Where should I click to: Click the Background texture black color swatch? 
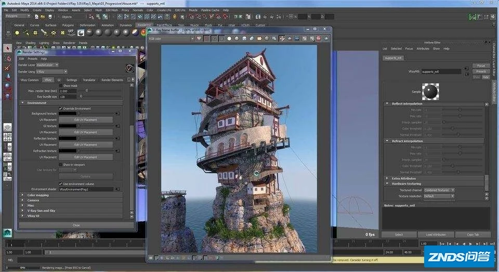(x=68, y=113)
